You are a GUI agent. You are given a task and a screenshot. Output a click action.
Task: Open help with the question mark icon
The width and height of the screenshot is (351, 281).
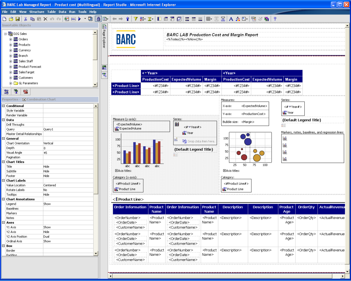point(275,19)
